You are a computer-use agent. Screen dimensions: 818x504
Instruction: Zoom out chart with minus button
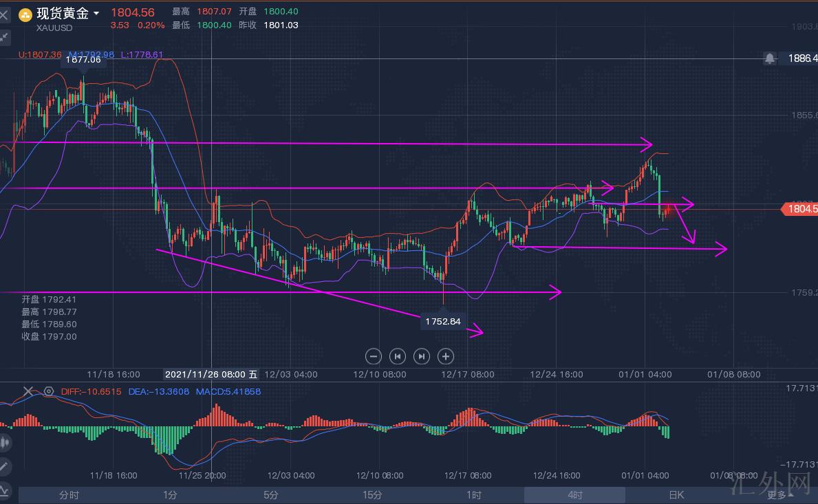tap(374, 356)
